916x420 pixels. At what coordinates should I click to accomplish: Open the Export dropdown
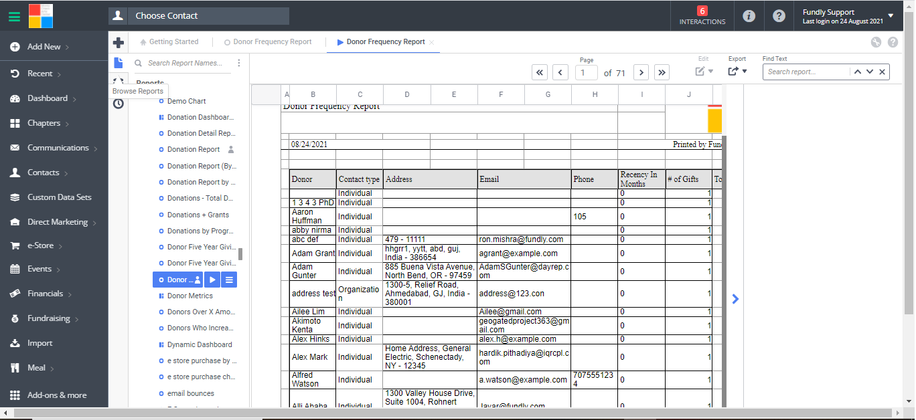point(737,71)
